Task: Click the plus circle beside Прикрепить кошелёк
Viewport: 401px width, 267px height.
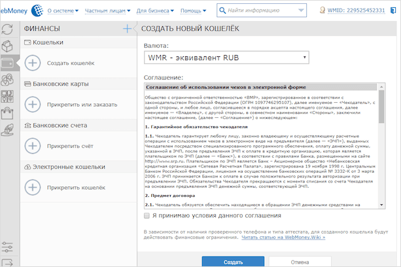Action: click(33, 187)
